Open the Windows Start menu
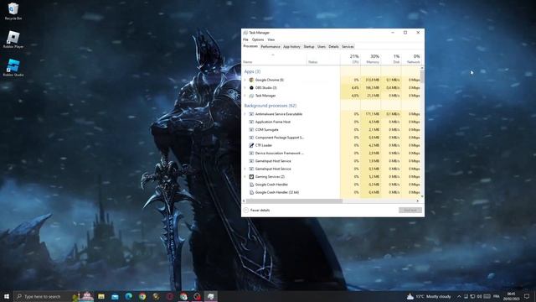This screenshot has width=536, height=302. coord(7,296)
